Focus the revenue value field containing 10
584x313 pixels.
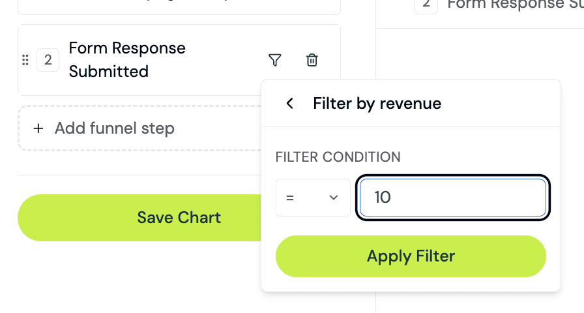click(453, 198)
